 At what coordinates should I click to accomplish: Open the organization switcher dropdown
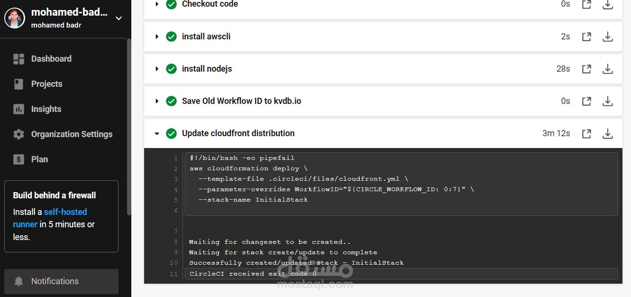[x=119, y=18]
